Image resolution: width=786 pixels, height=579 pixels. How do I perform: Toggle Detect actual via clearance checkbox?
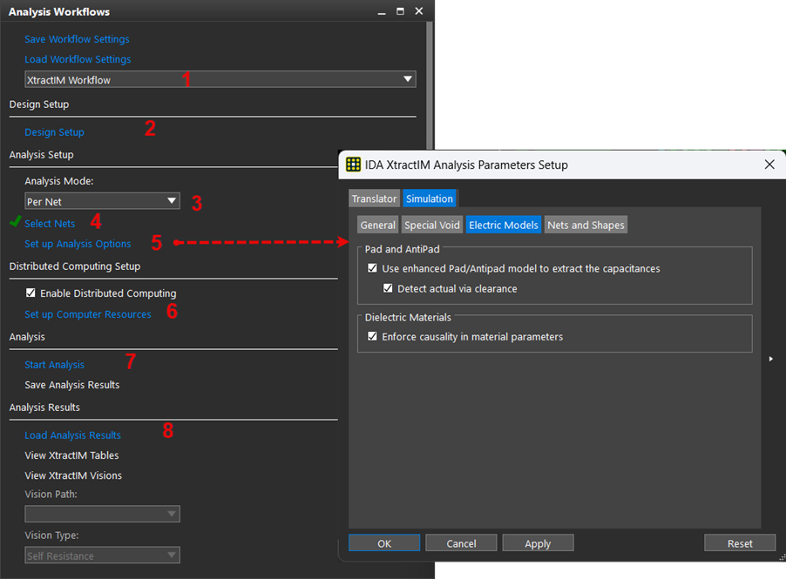[x=389, y=288]
